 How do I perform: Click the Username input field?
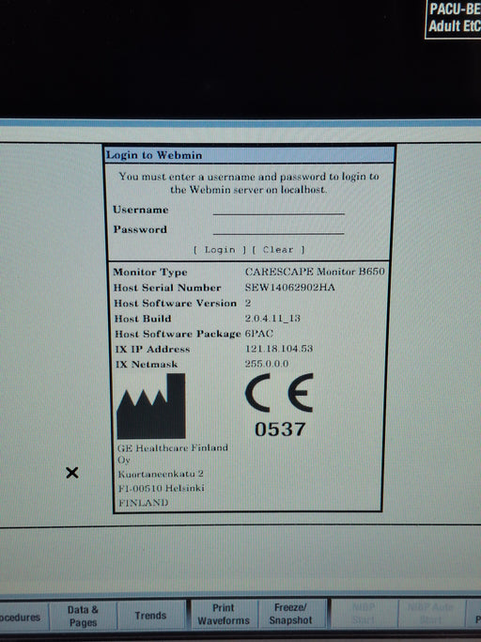[x=279, y=210]
